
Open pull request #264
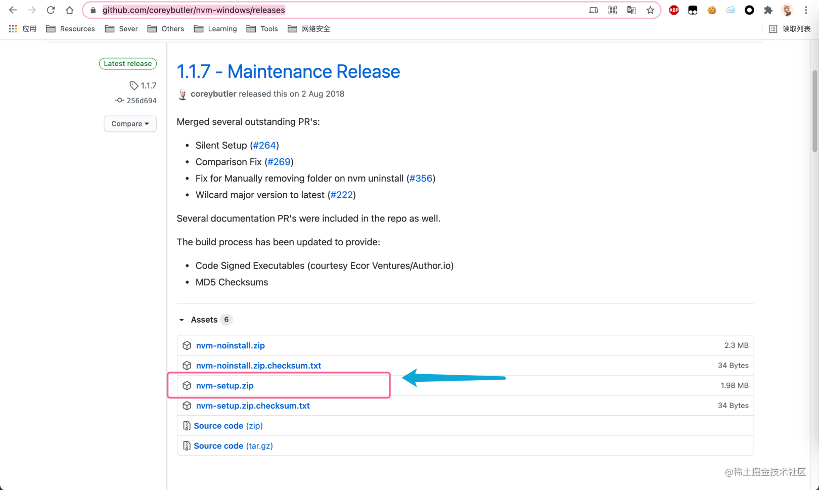coord(264,146)
